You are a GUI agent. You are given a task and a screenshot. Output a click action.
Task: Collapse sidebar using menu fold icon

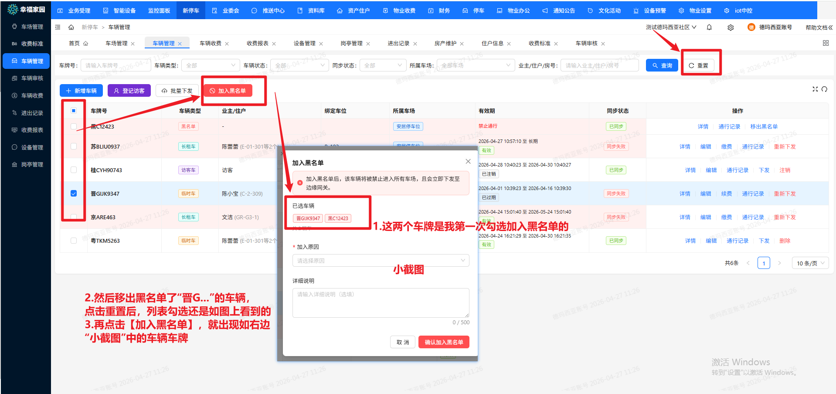(x=58, y=27)
